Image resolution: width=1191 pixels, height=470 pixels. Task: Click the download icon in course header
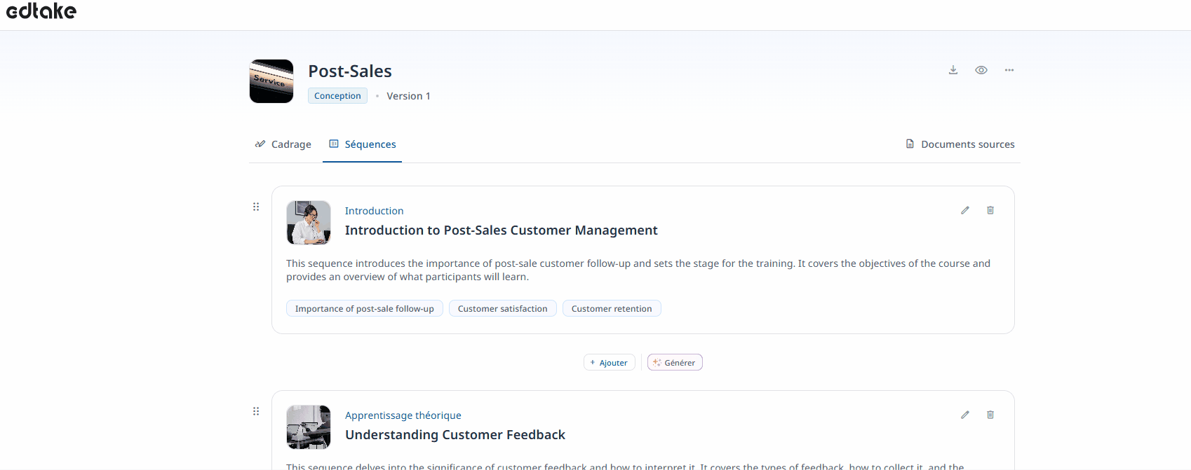point(953,70)
